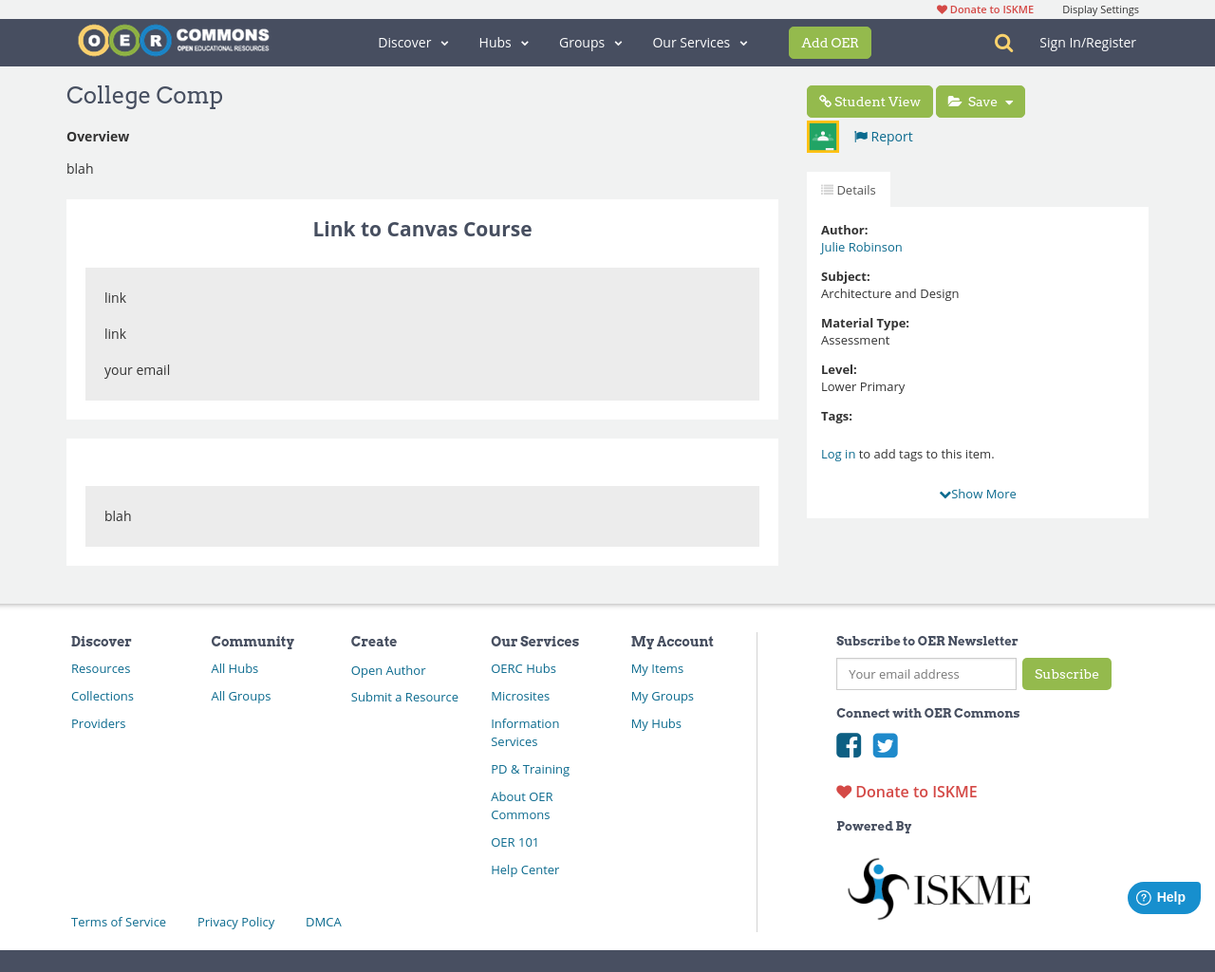The height and width of the screenshot is (972, 1215).
Task: Expand the Discover navigation dropdown
Action: point(412,43)
